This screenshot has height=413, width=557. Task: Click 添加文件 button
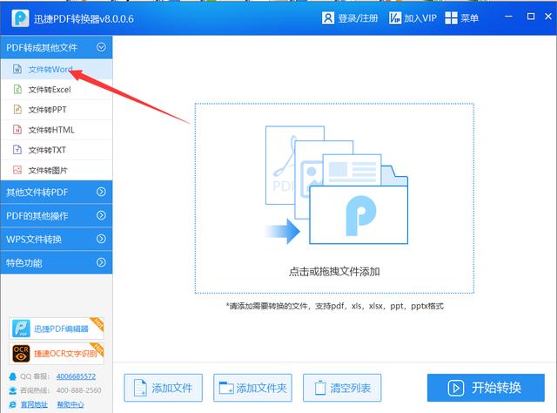point(164,388)
